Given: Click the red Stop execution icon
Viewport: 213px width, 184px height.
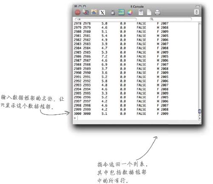Looking at the screenshot, I should click(77, 13).
